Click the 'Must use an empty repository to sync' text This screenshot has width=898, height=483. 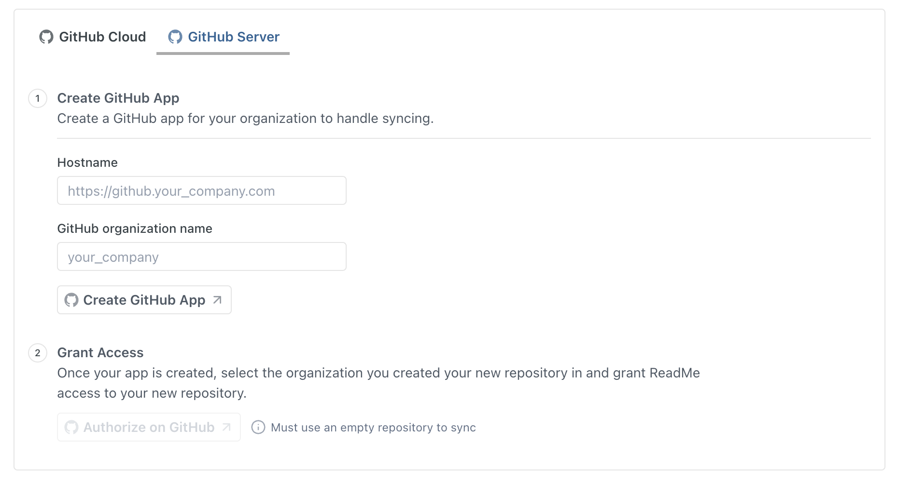click(x=373, y=428)
